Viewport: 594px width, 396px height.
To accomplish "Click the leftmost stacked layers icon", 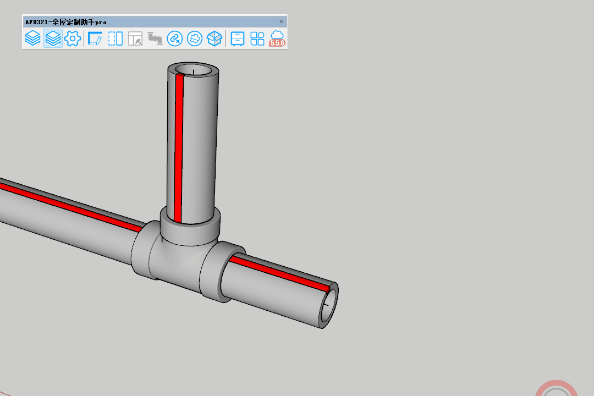I will (x=33, y=38).
